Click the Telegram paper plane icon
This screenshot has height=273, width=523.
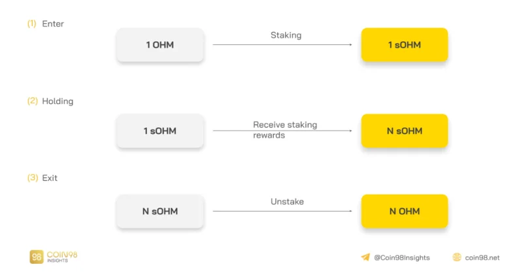pos(365,257)
